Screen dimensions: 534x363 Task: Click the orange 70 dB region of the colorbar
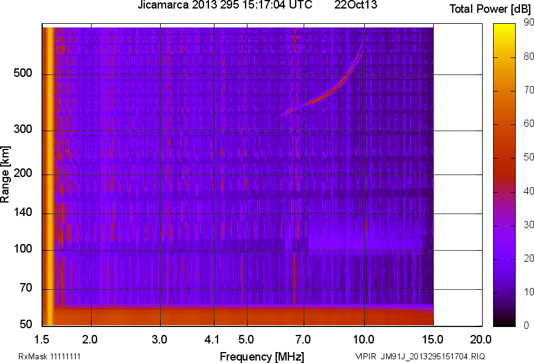tap(504, 91)
